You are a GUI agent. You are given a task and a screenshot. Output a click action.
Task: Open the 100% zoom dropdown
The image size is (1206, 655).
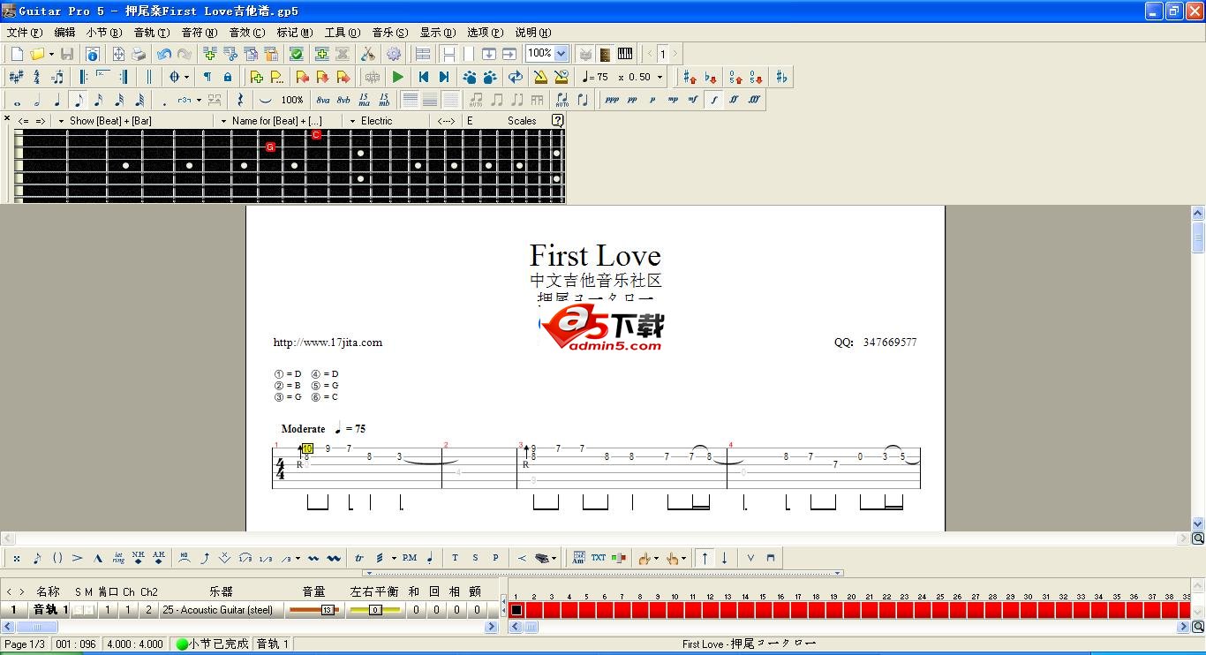(x=561, y=54)
